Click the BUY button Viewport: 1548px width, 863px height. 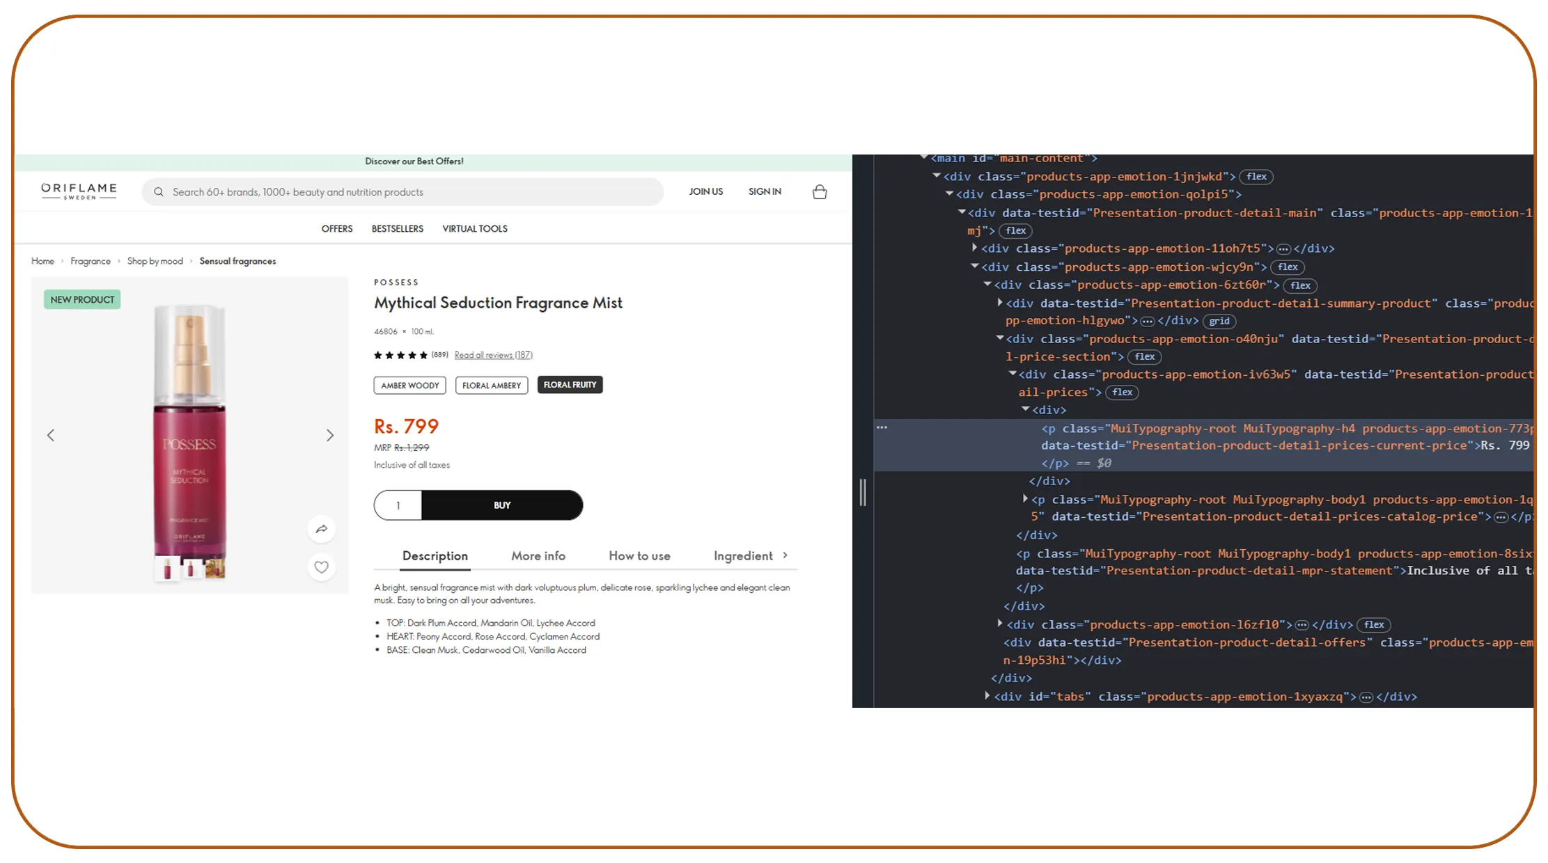[x=501, y=505]
